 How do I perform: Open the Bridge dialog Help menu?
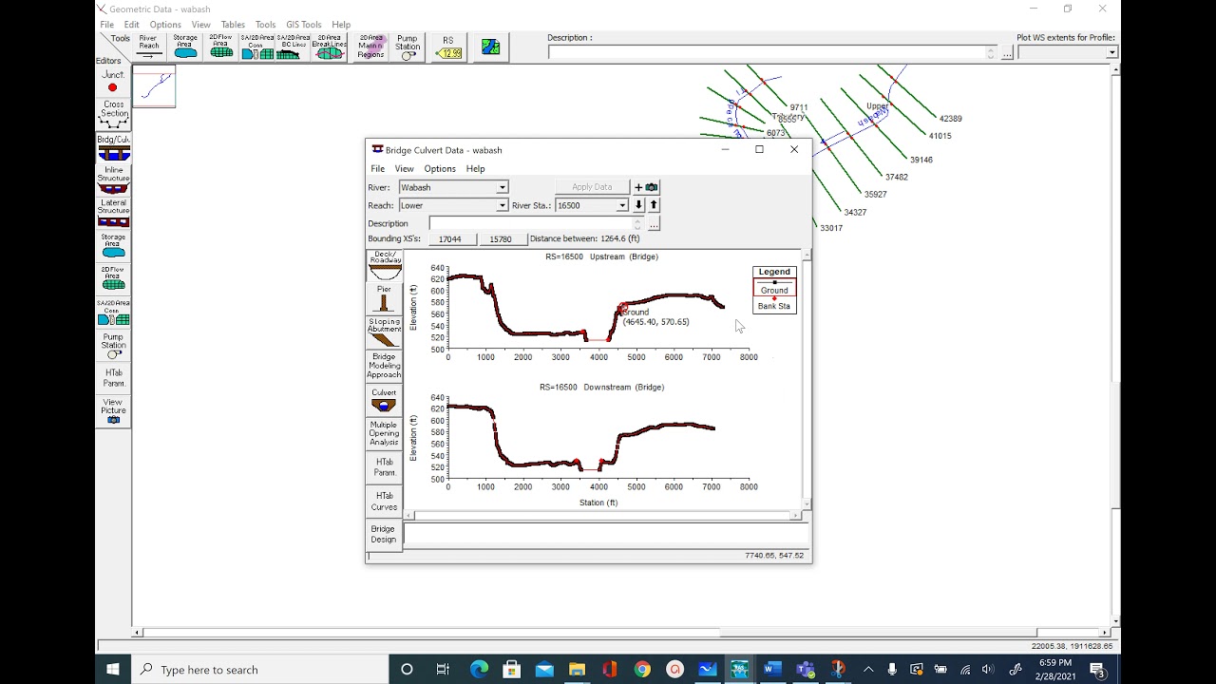[475, 169]
